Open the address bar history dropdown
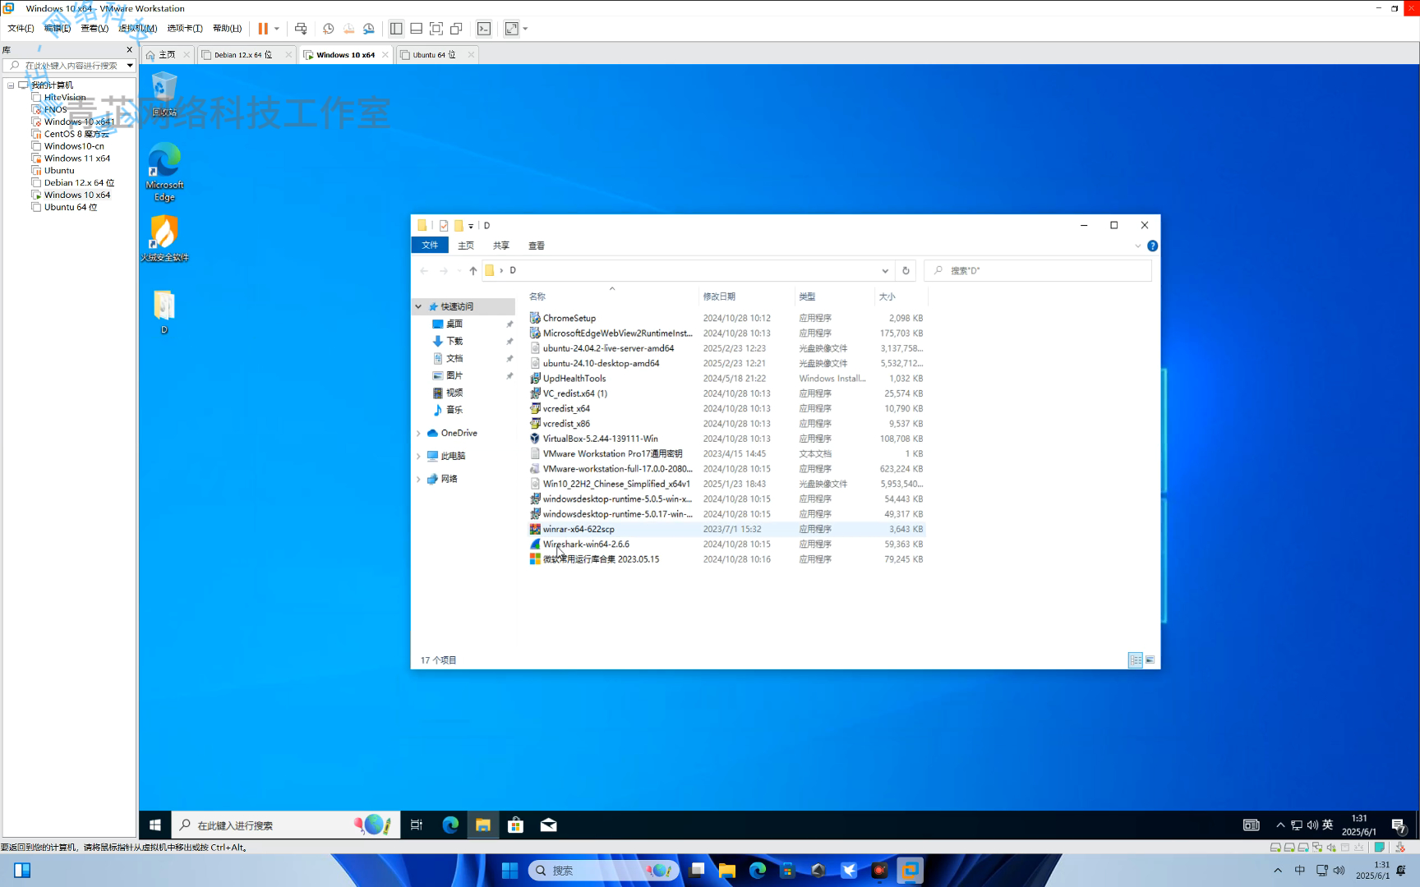This screenshot has height=887, width=1420. click(x=885, y=270)
